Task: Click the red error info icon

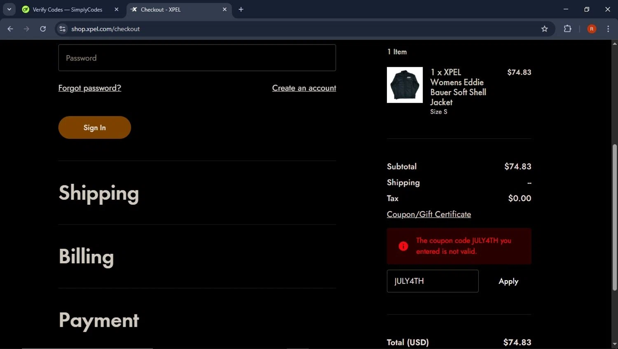Action: coord(403,246)
